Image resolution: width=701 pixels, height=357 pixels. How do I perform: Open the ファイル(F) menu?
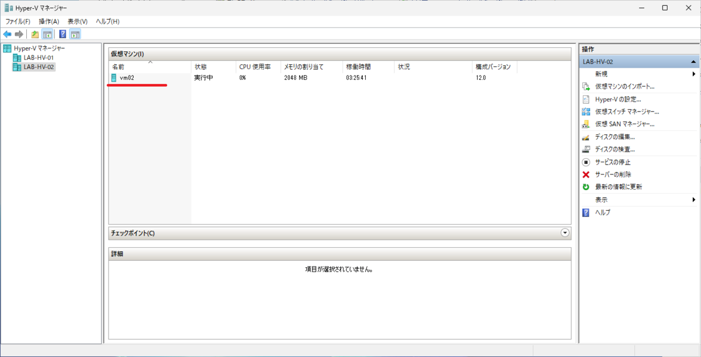coord(18,22)
